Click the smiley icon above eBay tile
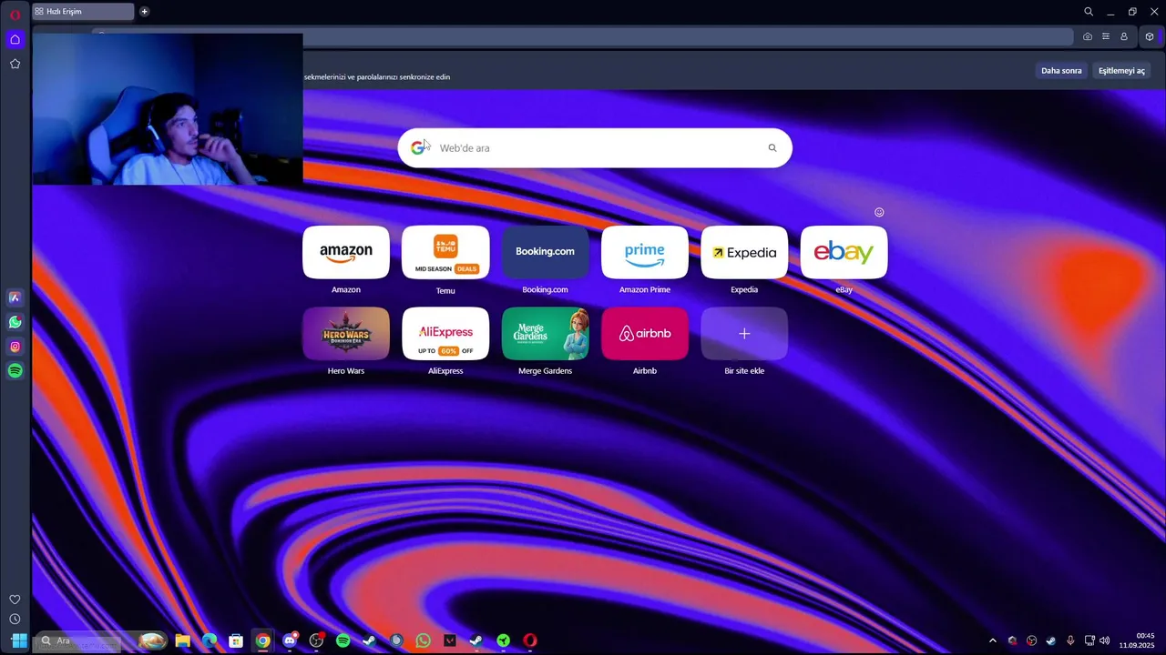Image resolution: width=1166 pixels, height=655 pixels. 879,212
